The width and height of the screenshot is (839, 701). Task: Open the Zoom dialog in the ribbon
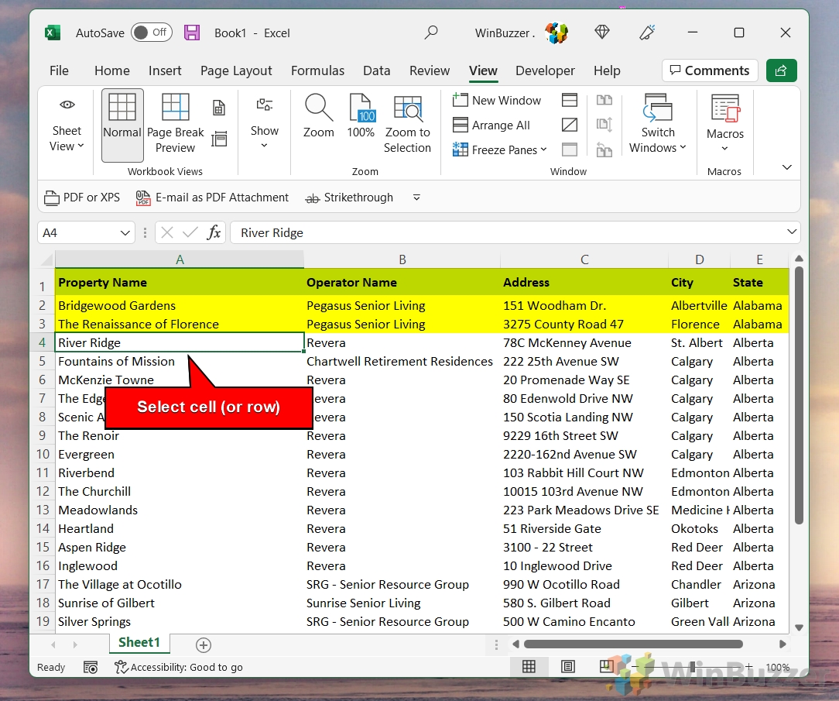point(318,122)
